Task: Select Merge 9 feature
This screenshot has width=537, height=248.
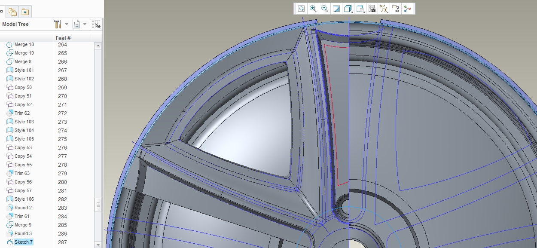Action: click(23, 225)
